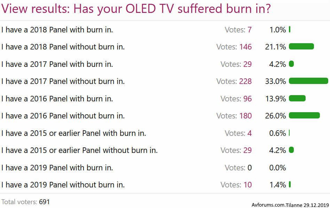Click the poll title about OLED burn in

click(x=136, y=9)
